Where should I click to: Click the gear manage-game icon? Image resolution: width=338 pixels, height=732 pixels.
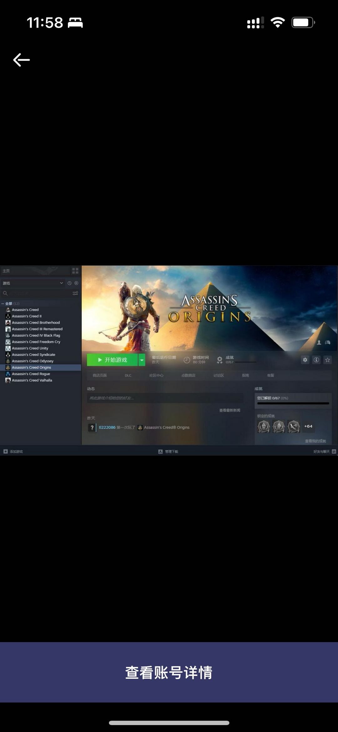pos(305,360)
